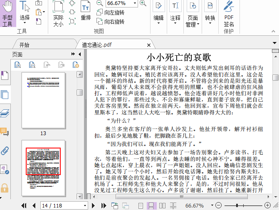279x210 pixels.
Task: Enlarge page thumbnails
Action: 17,65
